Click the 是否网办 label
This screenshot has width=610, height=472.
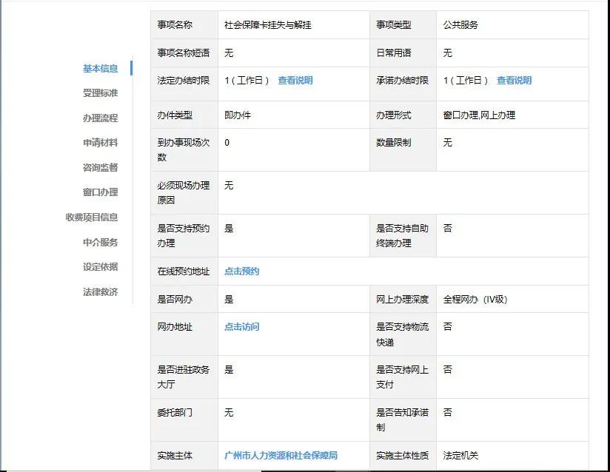(x=175, y=300)
